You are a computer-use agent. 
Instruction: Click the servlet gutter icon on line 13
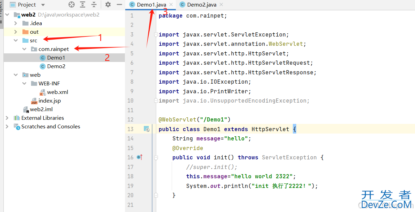pos(147,129)
